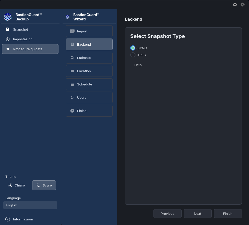Screen dimensions: 249x225
Task: Switch to the Chiaro light theme
Action: (x=17, y=185)
